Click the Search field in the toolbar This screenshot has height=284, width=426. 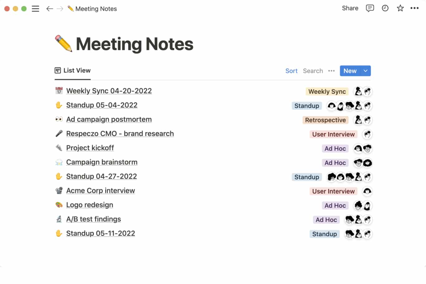[x=313, y=71]
